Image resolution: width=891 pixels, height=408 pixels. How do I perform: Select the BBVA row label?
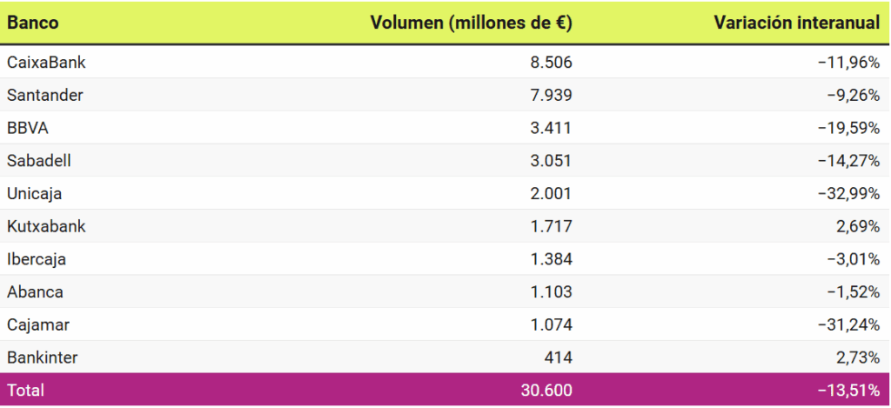[28, 128]
